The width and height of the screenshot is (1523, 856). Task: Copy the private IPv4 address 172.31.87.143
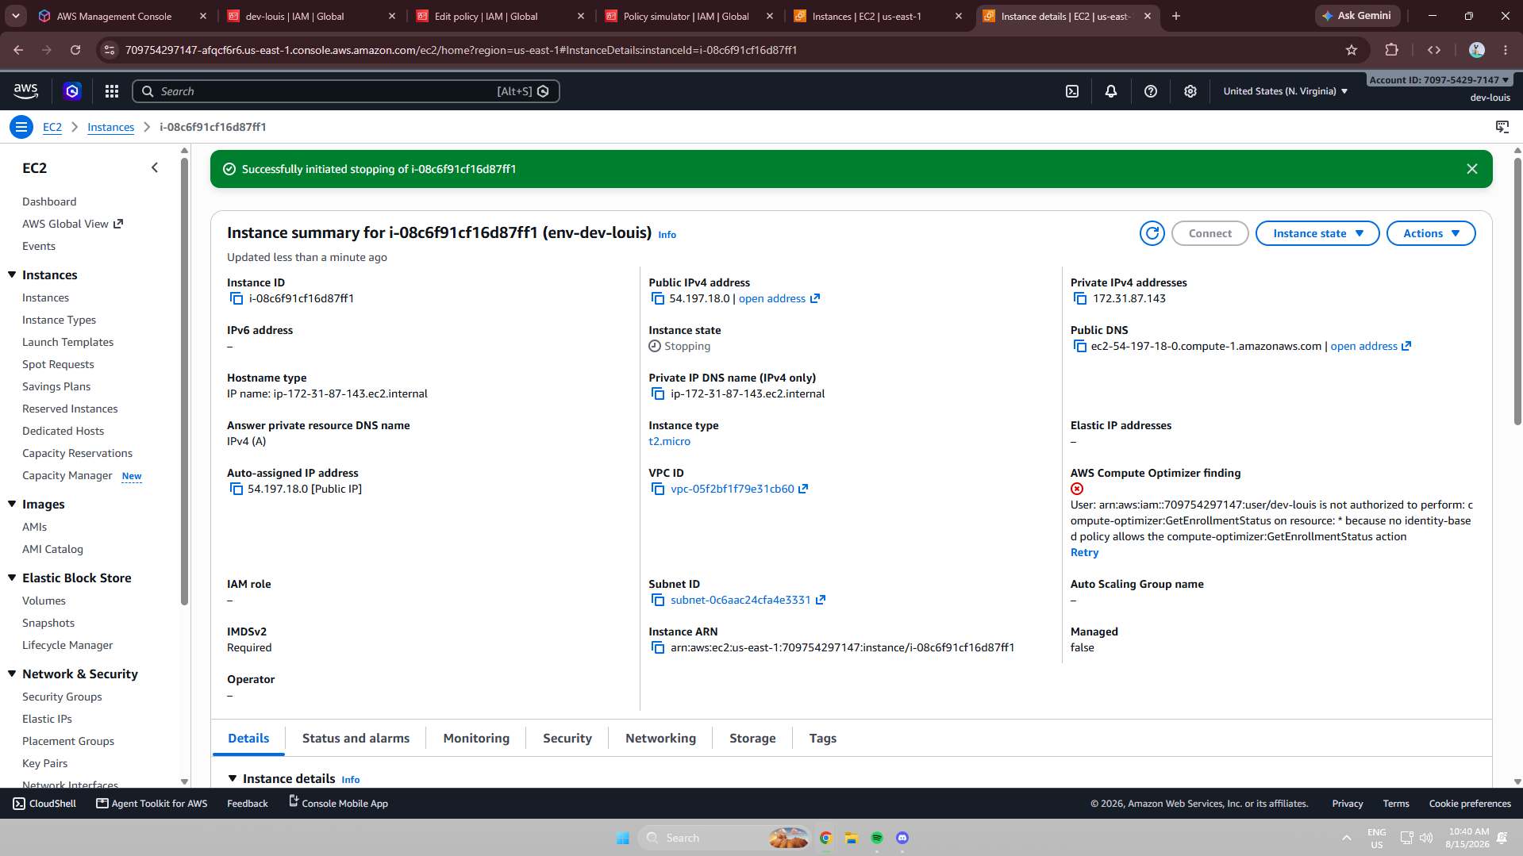1080,299
